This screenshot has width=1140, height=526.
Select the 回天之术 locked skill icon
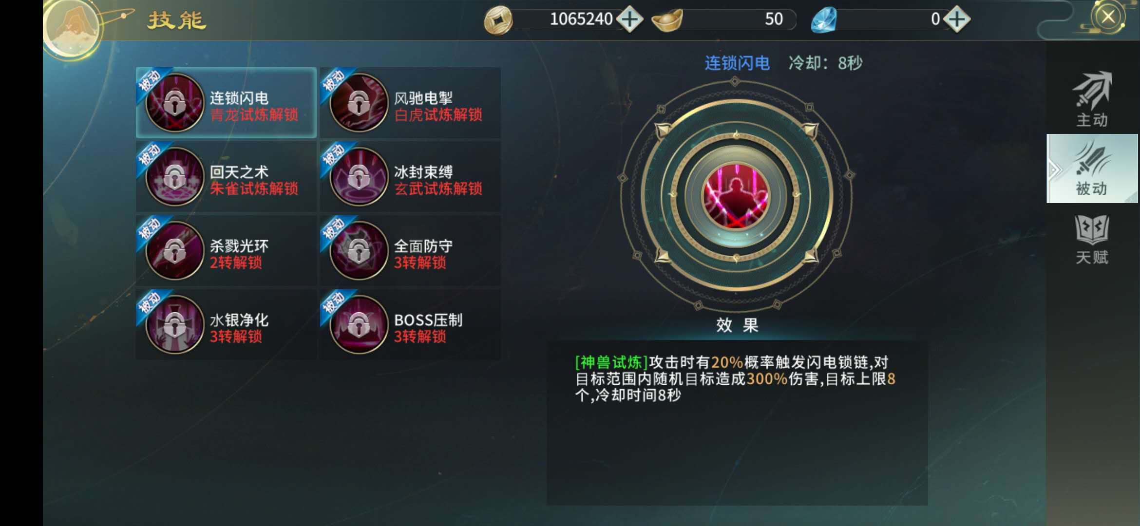click(x=175, y=177)
